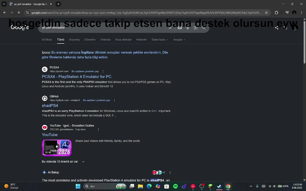This screenshot has height=191, width=306.
Task: Open Microsoft Store from the taskbar
Action: (167, 186)
